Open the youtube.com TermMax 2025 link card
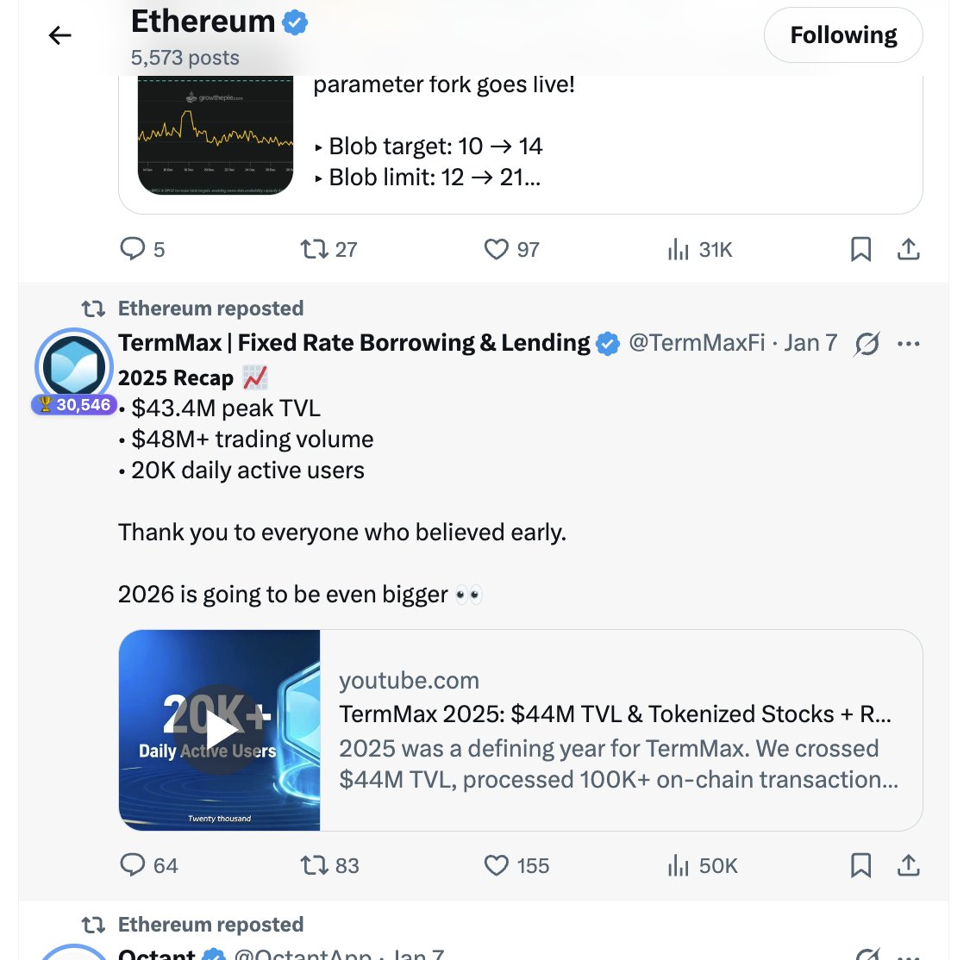The width and height of the screenshot is (976, 960). 619,730
